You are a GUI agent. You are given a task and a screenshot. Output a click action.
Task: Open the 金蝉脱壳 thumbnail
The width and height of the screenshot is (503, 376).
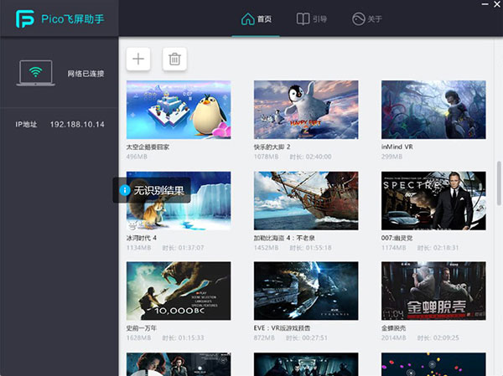tap(433, 291)
